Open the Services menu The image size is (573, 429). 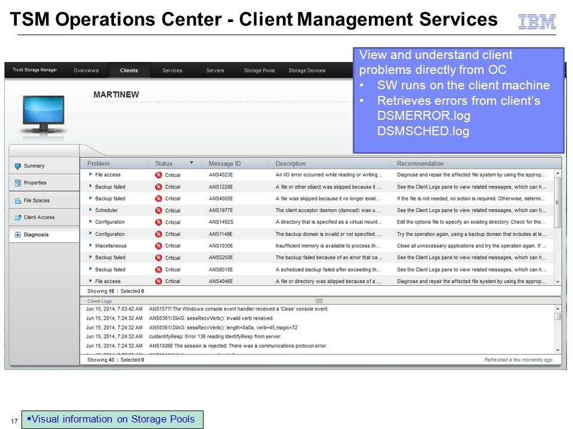coord(172,70)
